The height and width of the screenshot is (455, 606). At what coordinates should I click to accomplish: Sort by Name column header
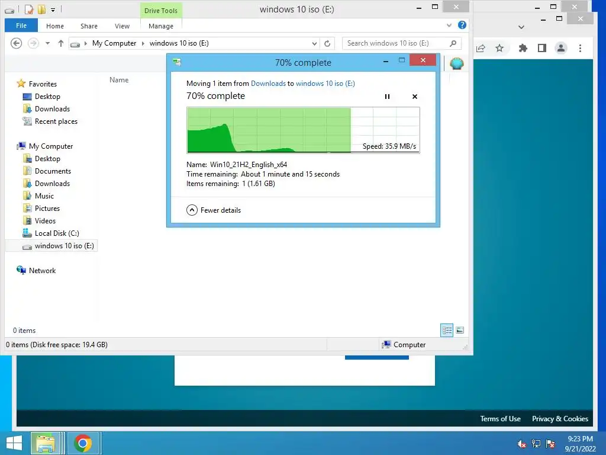coord(119,80)
